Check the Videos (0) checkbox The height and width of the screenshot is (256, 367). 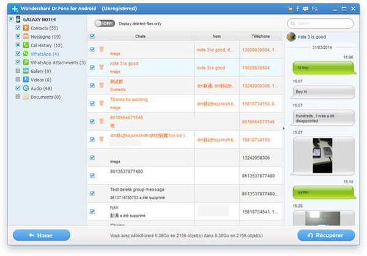[18, 79]
